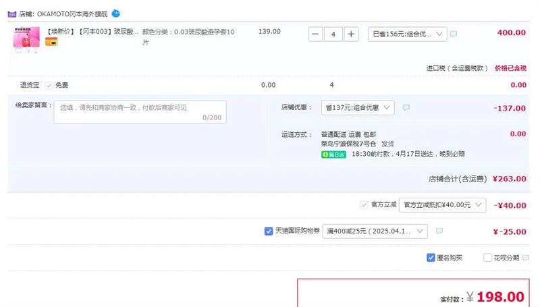The height and width of the screenshot is (307, 540).
Task: Open the OKAMOTO冈本海外旗舰 store link
Action: tap(74, 13)
